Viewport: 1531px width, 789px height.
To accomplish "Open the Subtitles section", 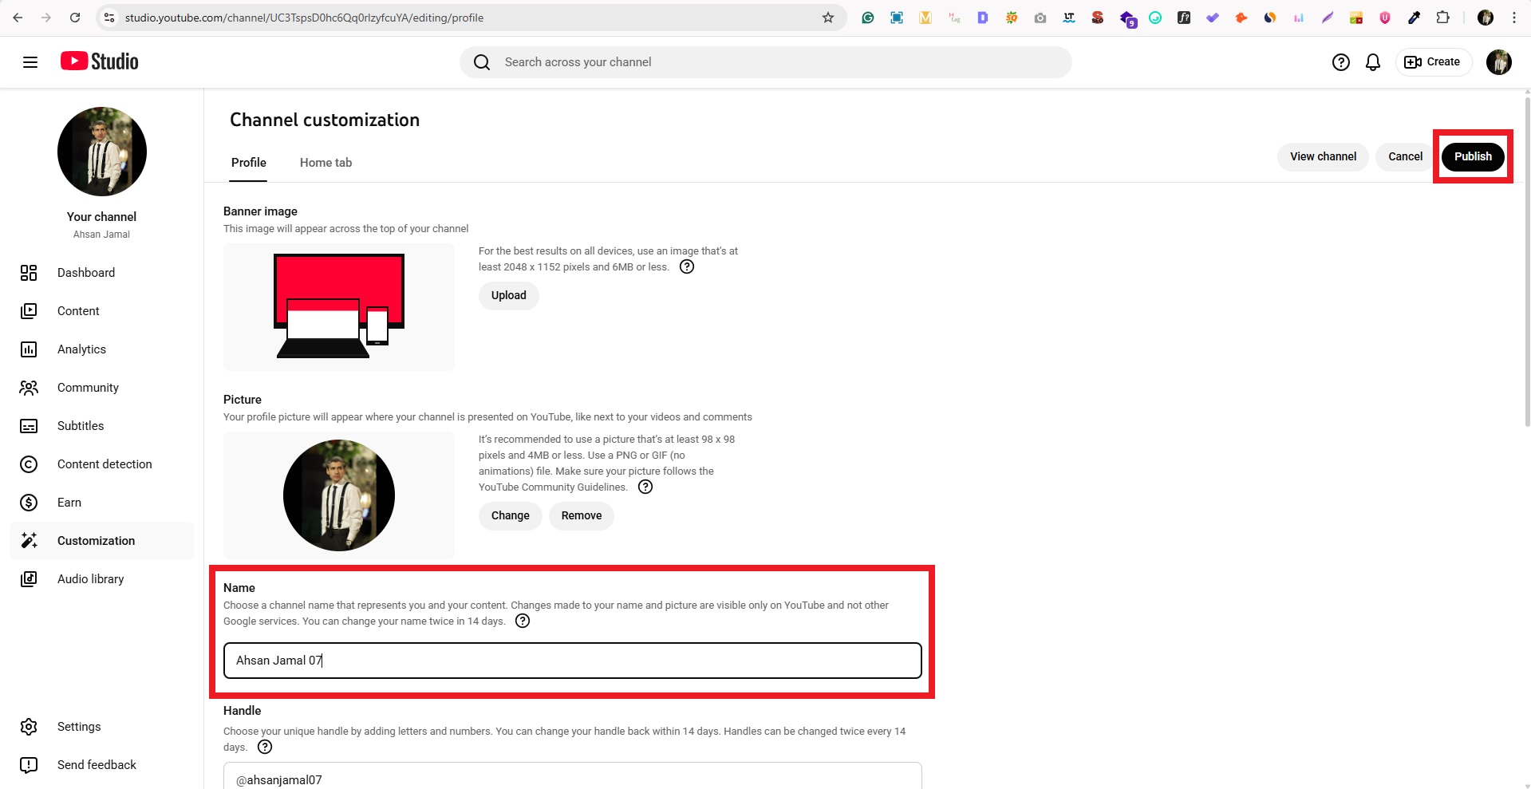I will [81, 426].
